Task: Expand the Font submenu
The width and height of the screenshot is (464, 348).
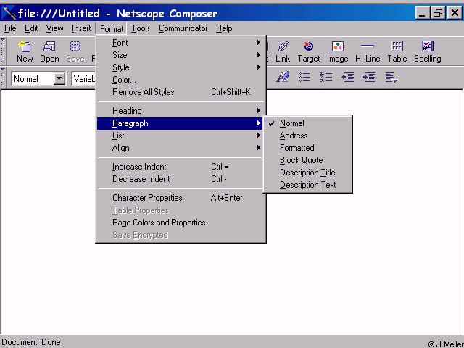Action: tap(180, 43)
